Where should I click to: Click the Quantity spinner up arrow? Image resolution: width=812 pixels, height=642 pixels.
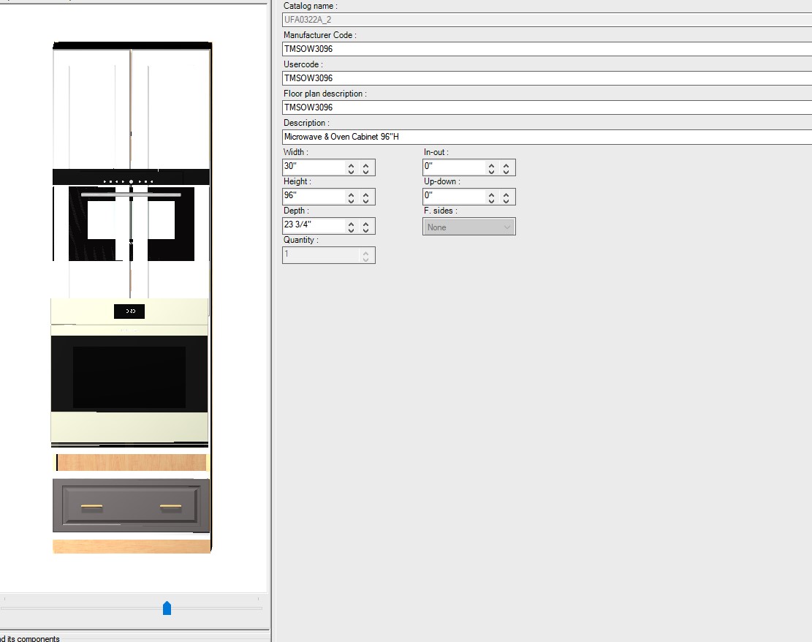(366, 253)
